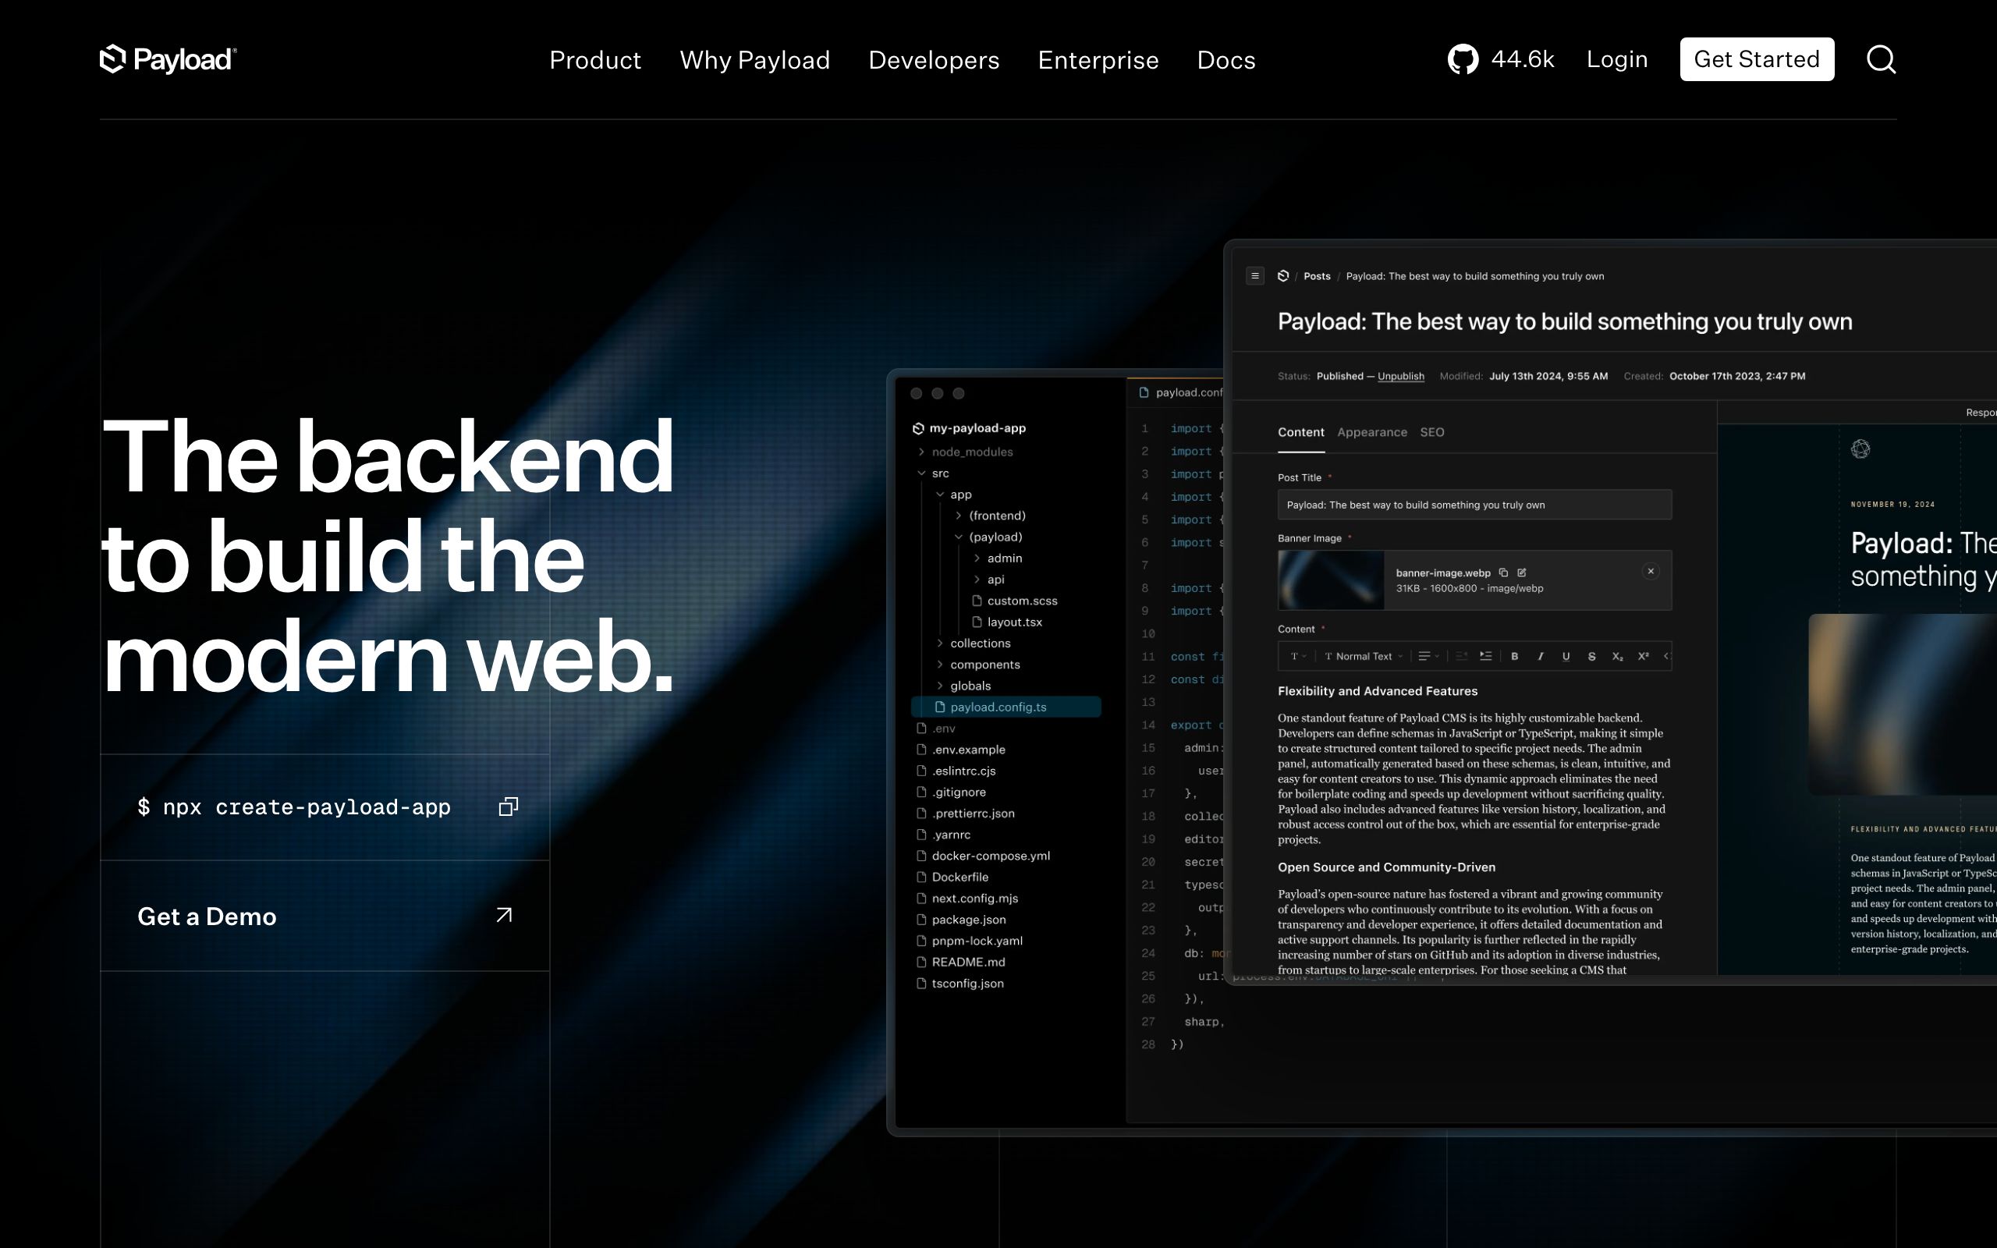Click the Get Started button
The image size is (1997, 1248).
(x=1756, y=59)
